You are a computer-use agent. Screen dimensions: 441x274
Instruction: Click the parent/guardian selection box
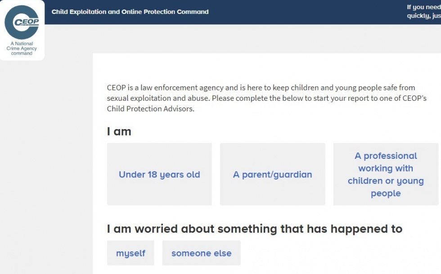pyautogui.click(x=272, y=174)
